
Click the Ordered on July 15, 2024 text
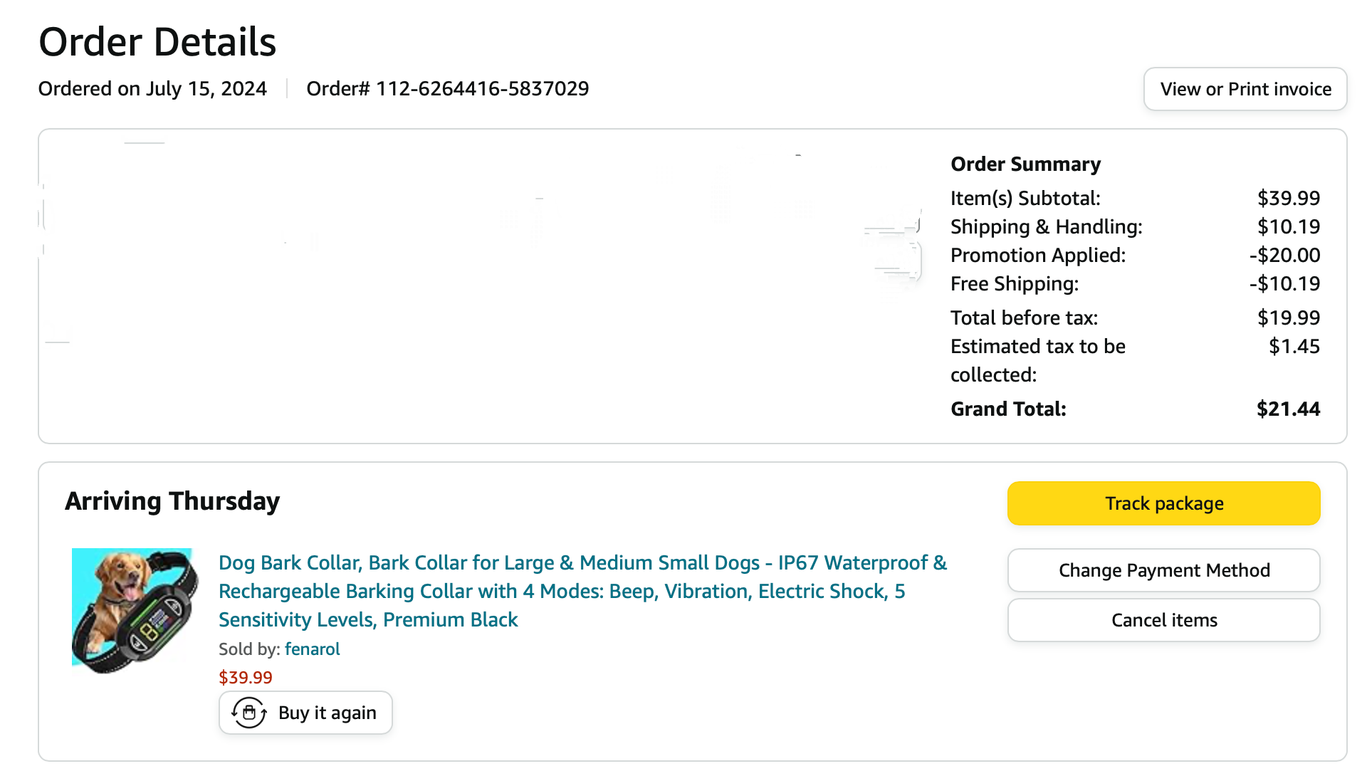[152, 89]
